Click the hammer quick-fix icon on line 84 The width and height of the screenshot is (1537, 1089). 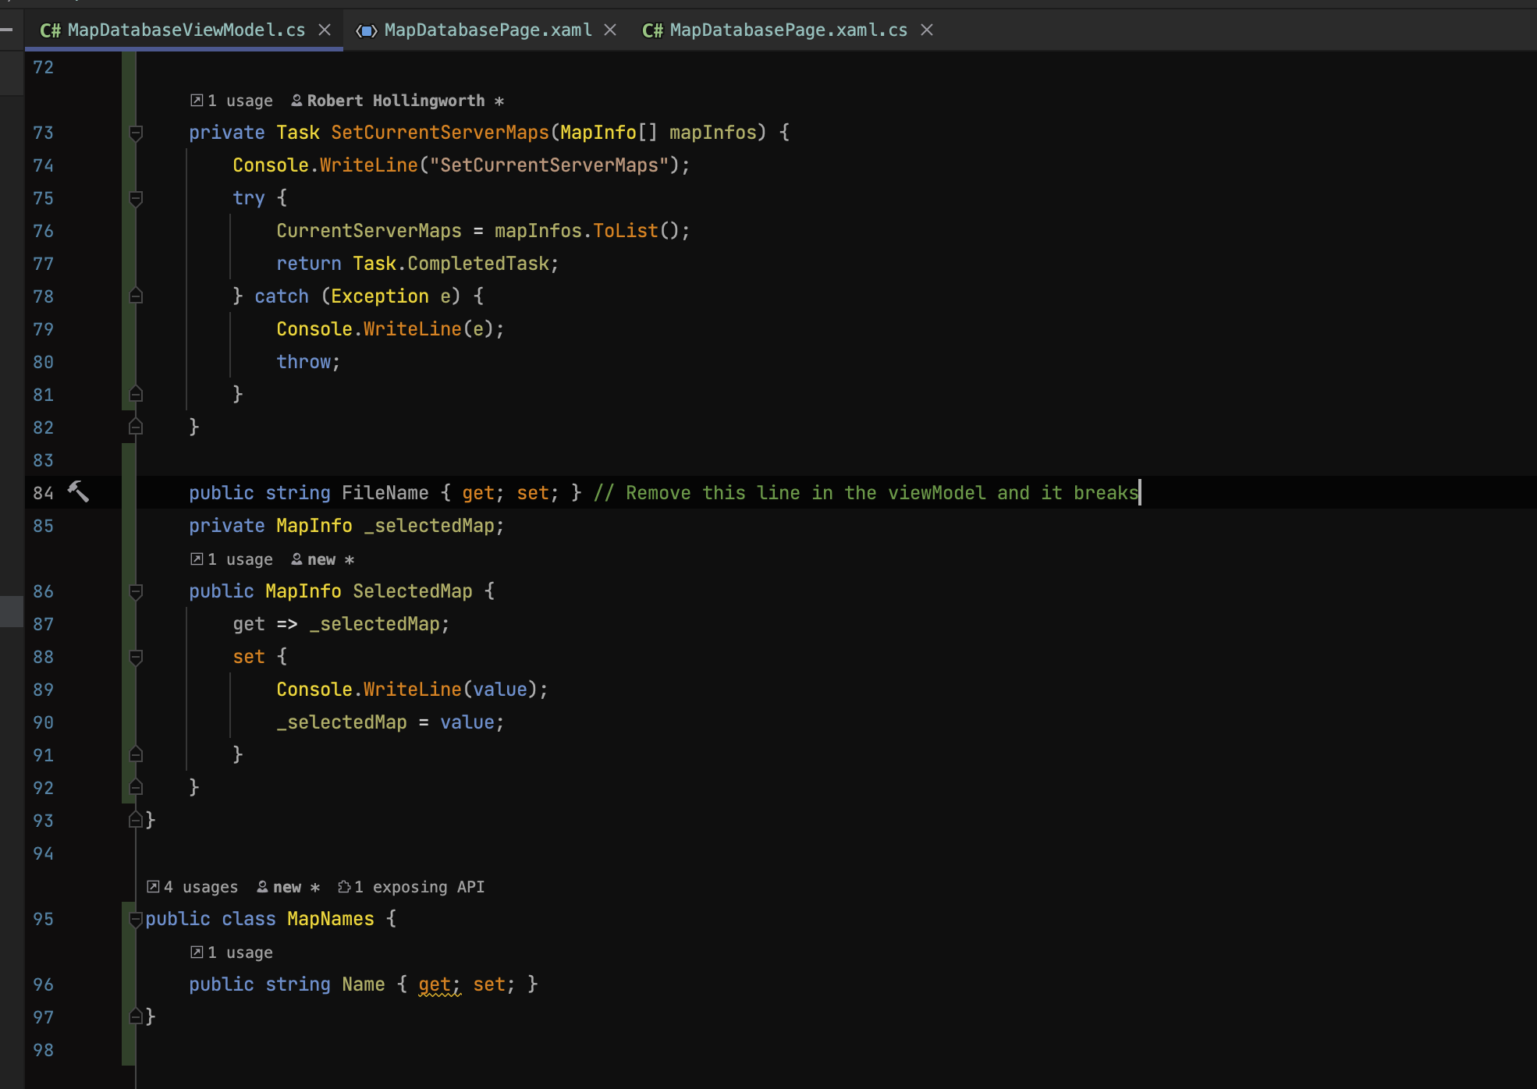[x=78, y=491]
